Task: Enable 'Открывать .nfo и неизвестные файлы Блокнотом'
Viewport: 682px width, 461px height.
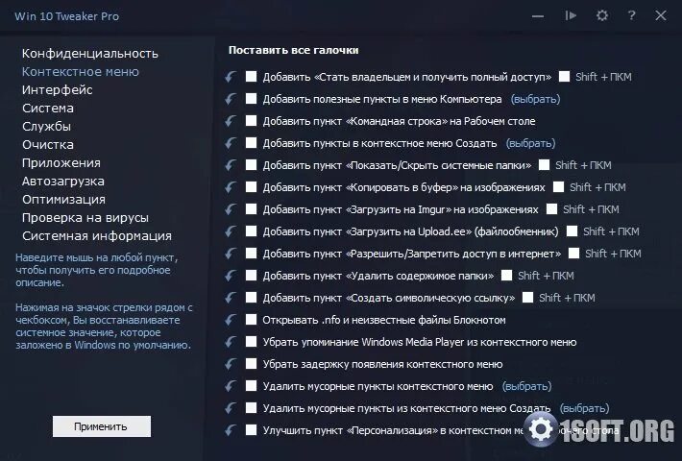Action: (x=251, y=320)
